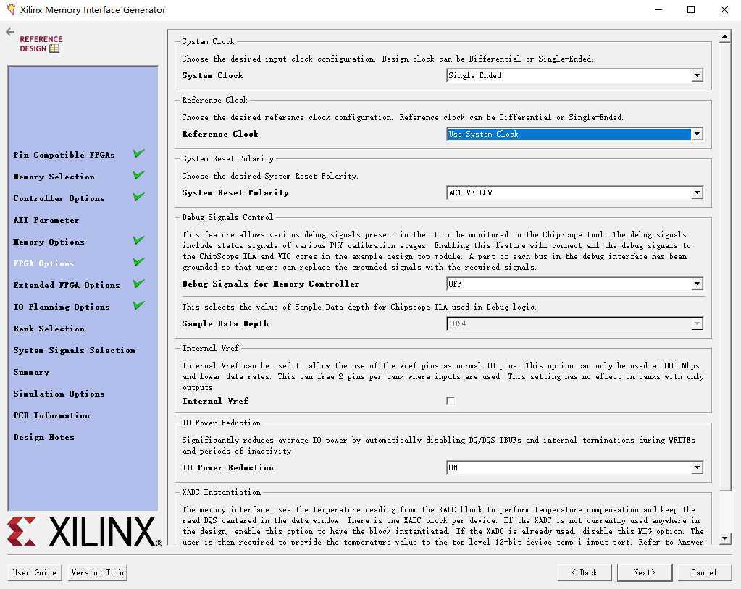The height and width of the screenshot is (589, 741).
Task: Click the back arrow icon at top left
Action: tap(10, 32)
